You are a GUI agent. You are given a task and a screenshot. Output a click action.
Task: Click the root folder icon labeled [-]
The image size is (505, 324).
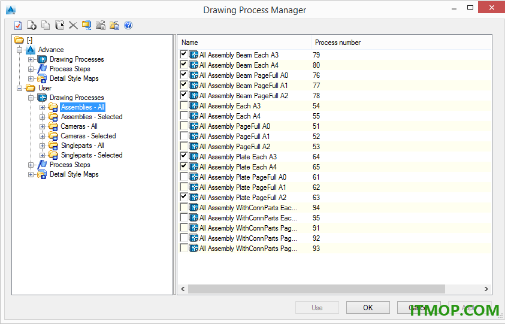pyautogui.click(x=19, y=40)
